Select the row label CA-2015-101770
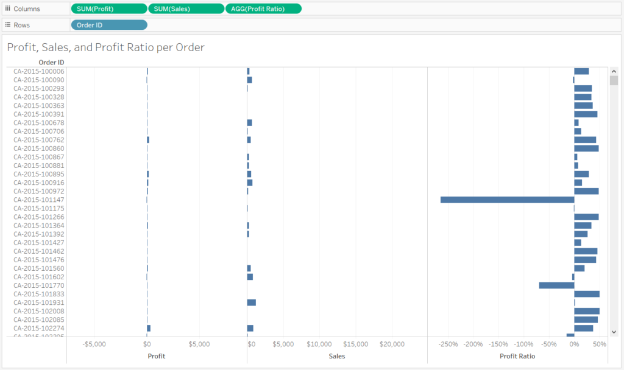Viewport: 624px width, 370px height. [x=38, y=285]
